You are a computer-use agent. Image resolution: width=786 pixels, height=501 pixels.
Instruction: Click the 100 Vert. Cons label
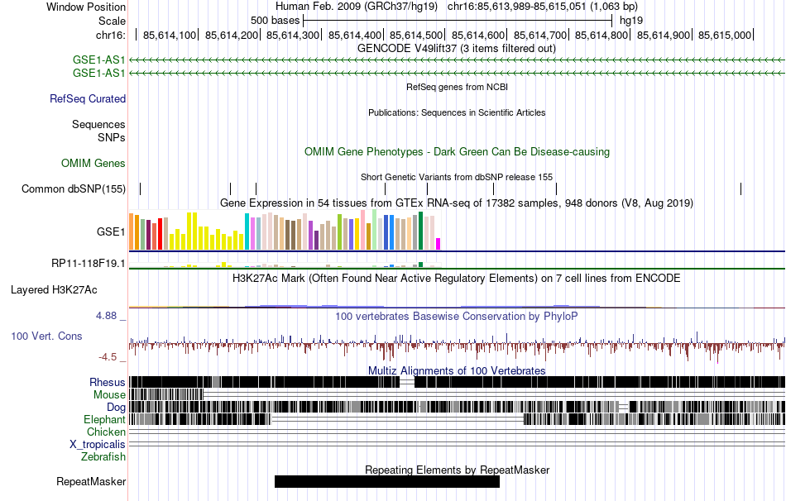[46, 336]
